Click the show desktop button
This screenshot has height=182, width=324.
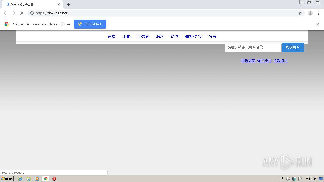(321, 179)
